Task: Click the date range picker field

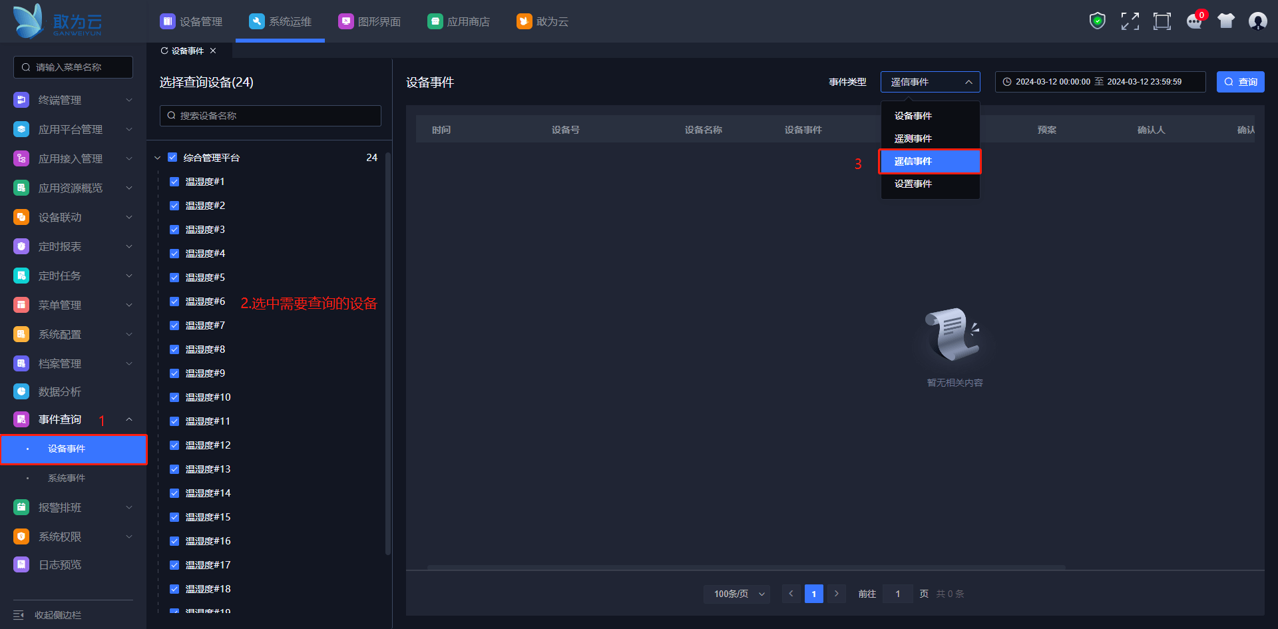Action: 1100,82
